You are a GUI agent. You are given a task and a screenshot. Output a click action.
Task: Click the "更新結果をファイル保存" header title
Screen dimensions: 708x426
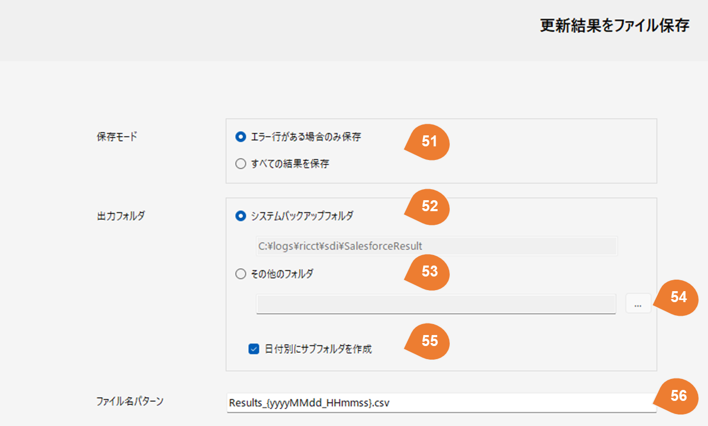pos(614,26)
